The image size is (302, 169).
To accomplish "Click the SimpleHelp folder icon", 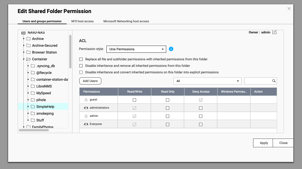I will 33,107.
